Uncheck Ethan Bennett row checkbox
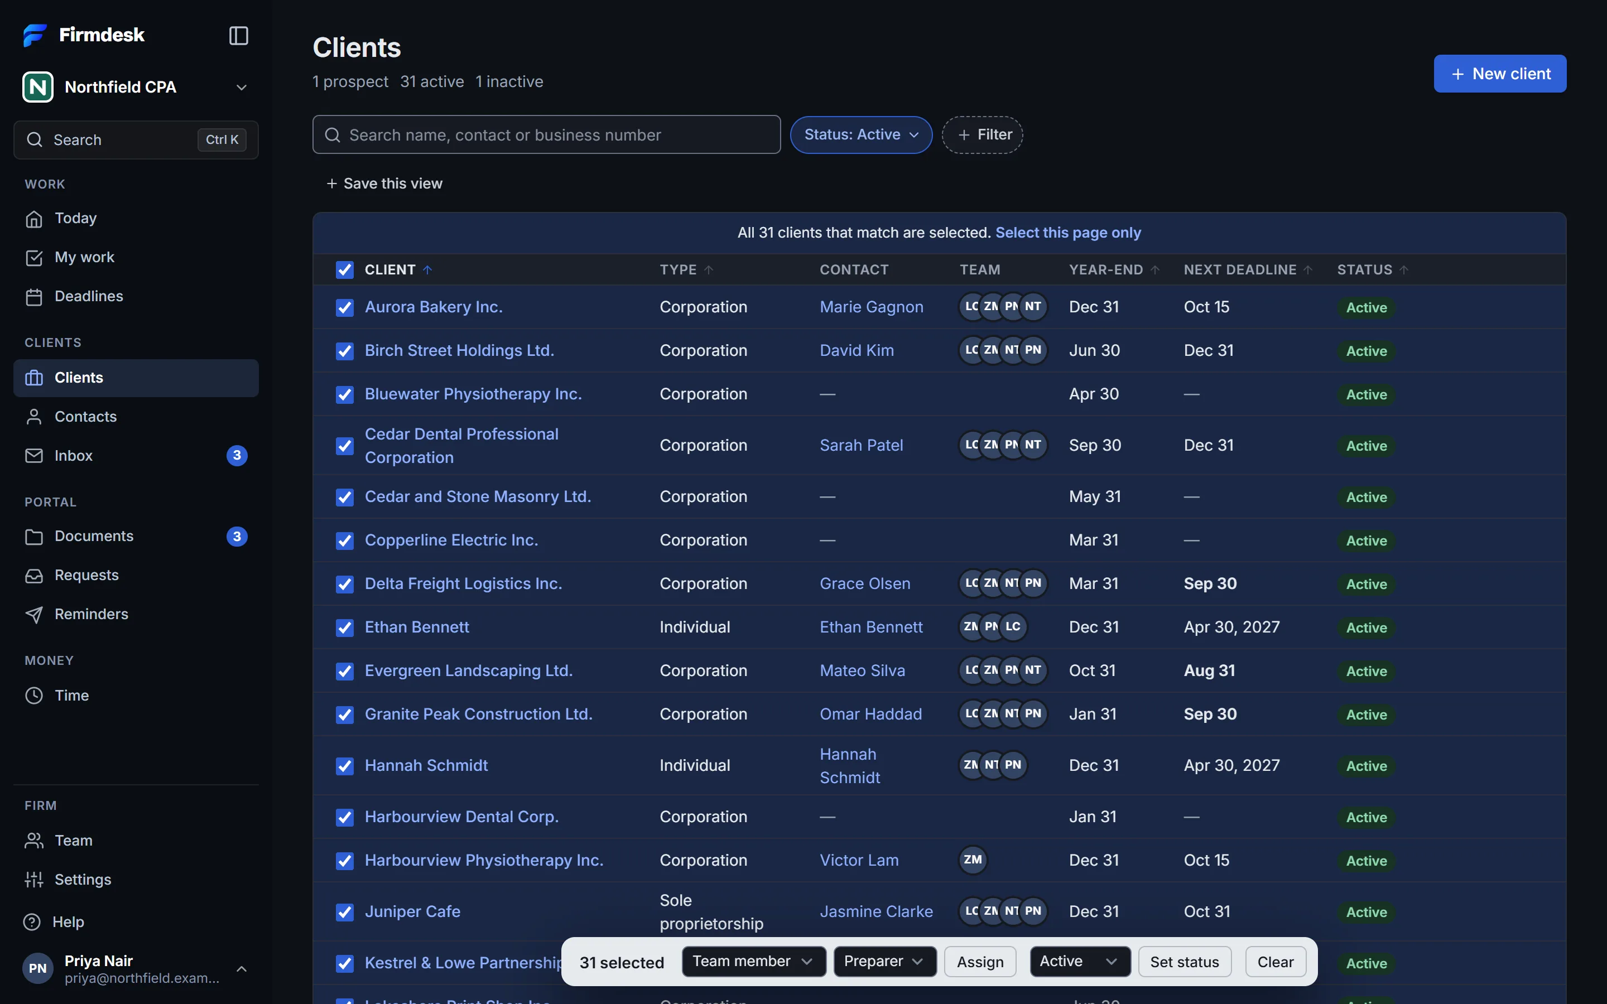The image size is (1607, 1004). (x=345, y=627)
